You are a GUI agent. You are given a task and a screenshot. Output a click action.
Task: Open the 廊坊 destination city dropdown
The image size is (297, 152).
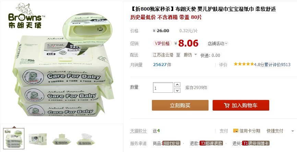click(x=190, y=55)
